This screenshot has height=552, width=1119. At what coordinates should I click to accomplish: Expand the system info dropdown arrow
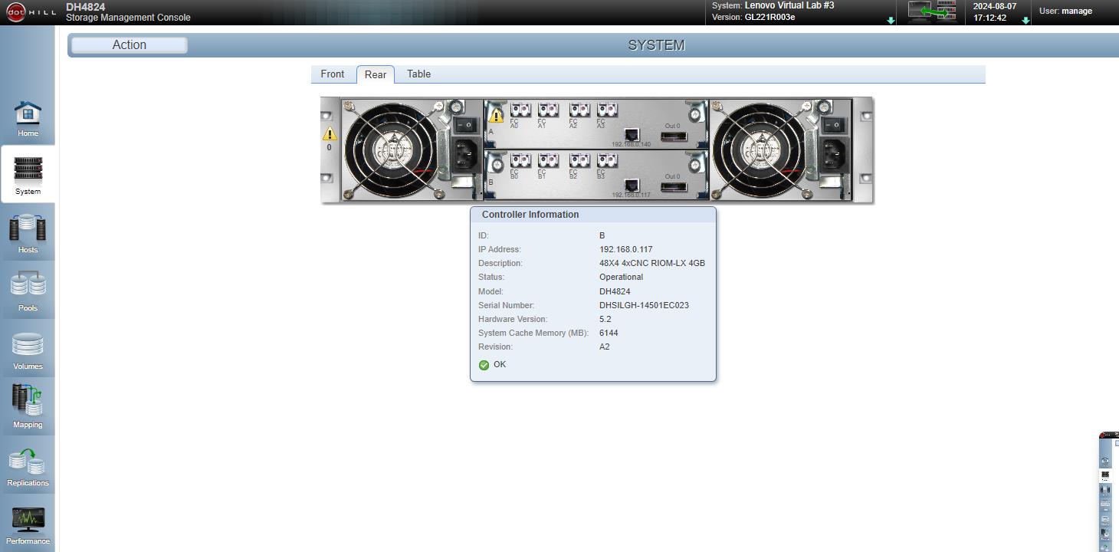pos(891,21)
